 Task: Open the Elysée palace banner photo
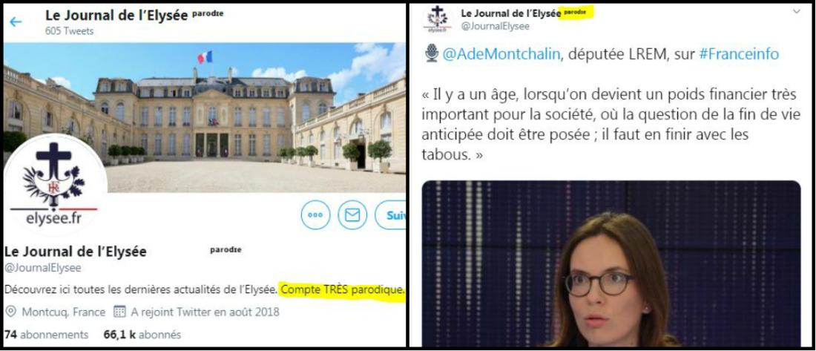(205, 118)
